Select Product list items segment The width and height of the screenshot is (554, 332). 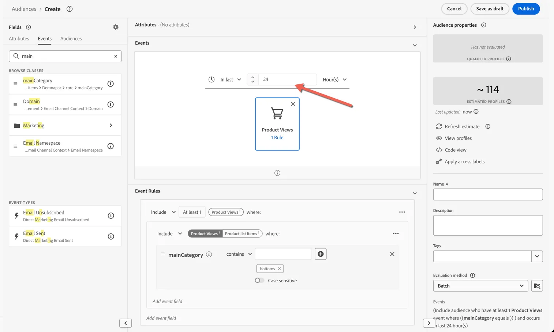[x=242, y=234]
